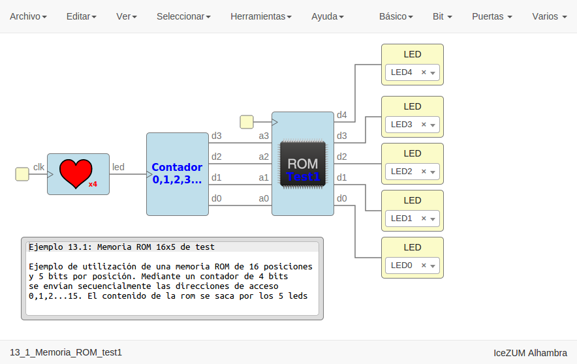Open the LED4 pin dropdown arrow
Screen dimensions: 577x364
tap(432, 73)
